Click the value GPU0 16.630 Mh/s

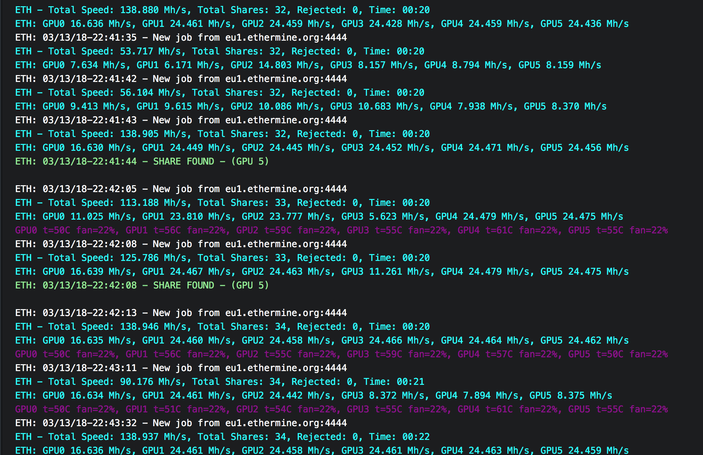click(87, 148)
